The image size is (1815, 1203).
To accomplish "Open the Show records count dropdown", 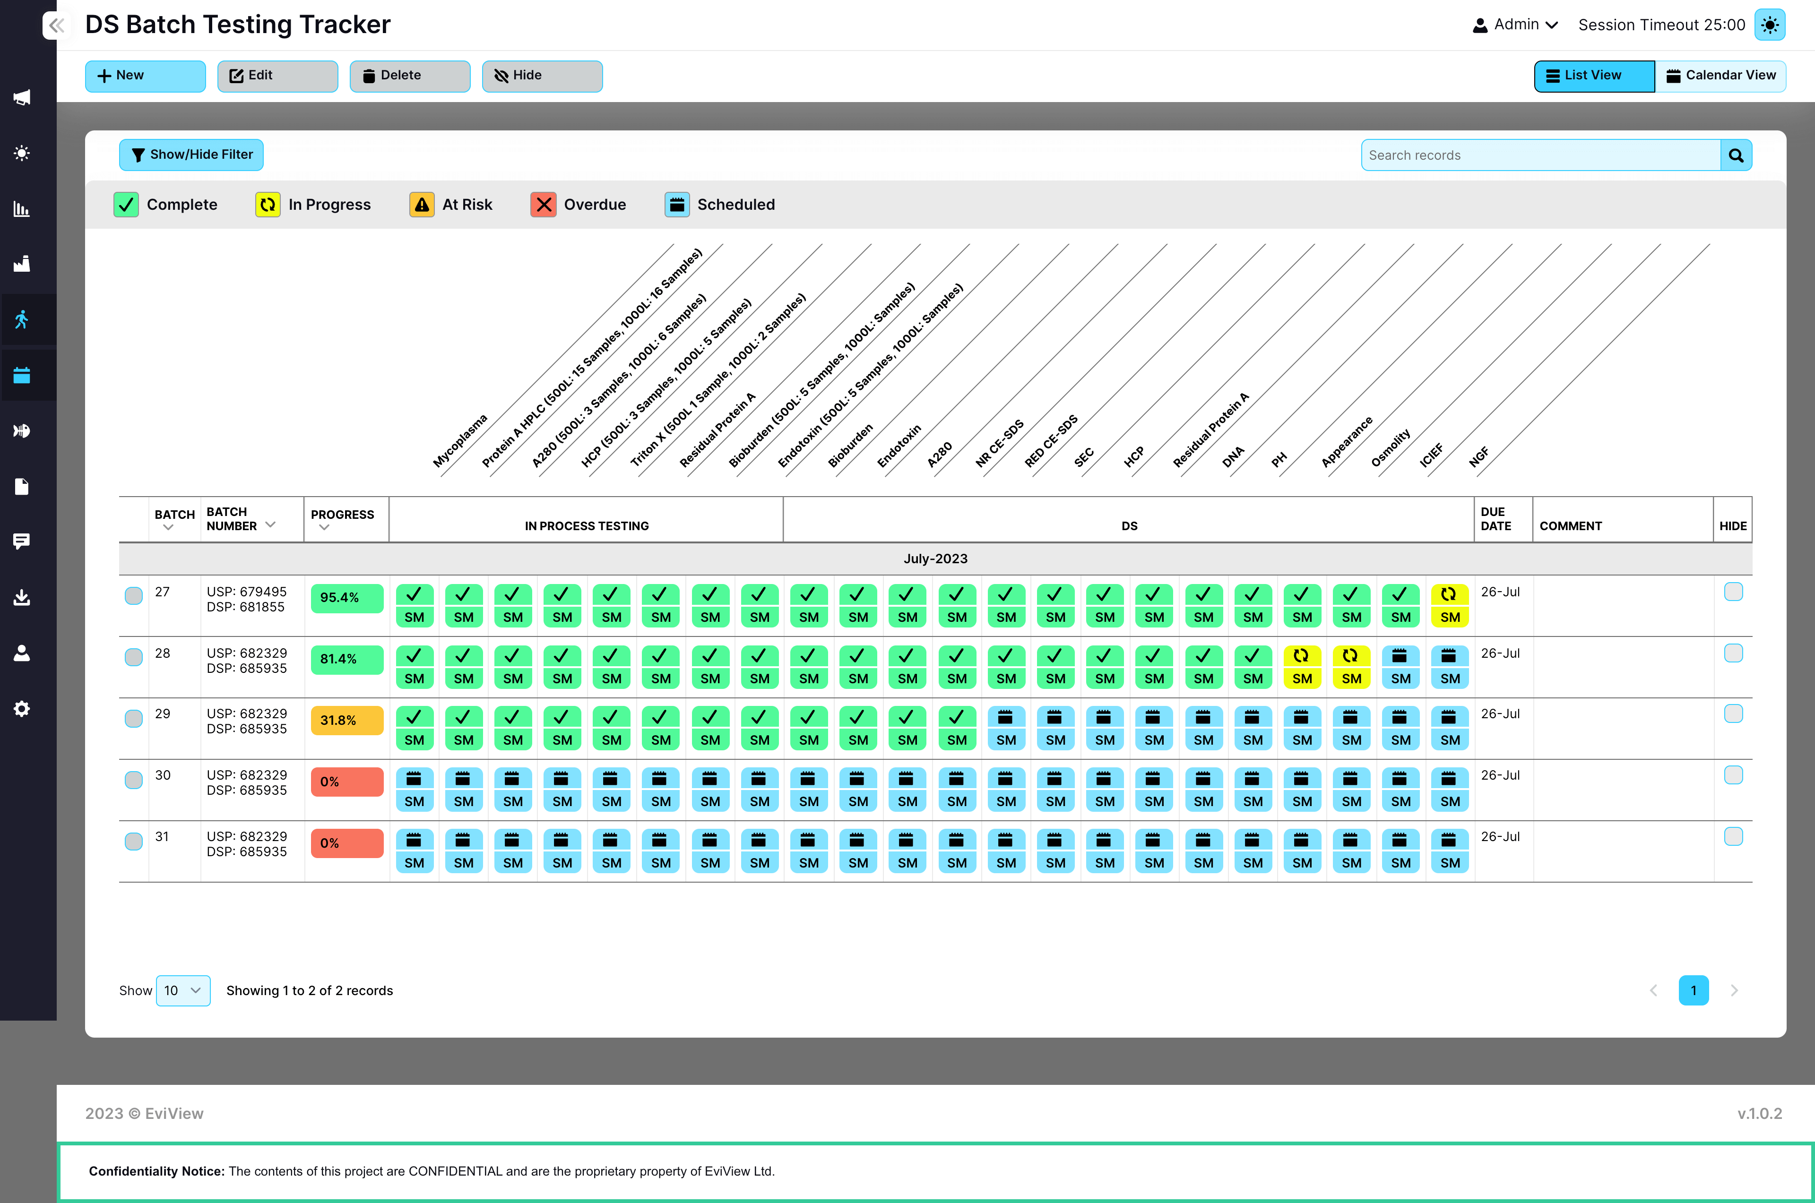I will (x=182, y=990).
